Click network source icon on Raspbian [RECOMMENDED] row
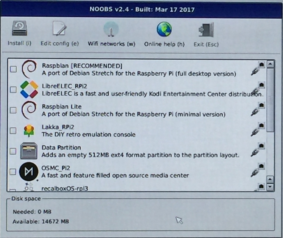 258,68
